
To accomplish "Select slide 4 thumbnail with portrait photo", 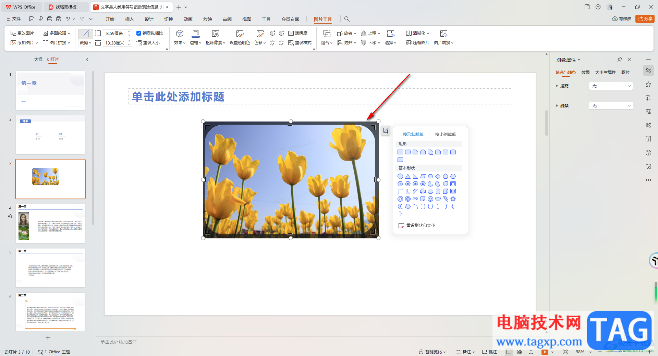I will (50, 224).
